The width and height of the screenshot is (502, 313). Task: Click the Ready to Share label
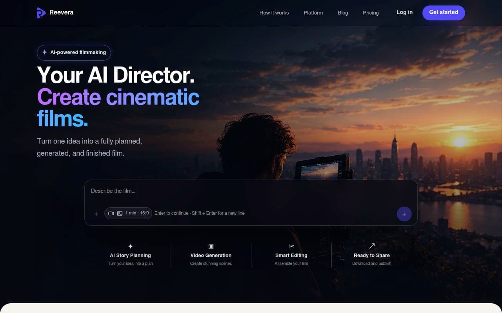pos(372,255)
